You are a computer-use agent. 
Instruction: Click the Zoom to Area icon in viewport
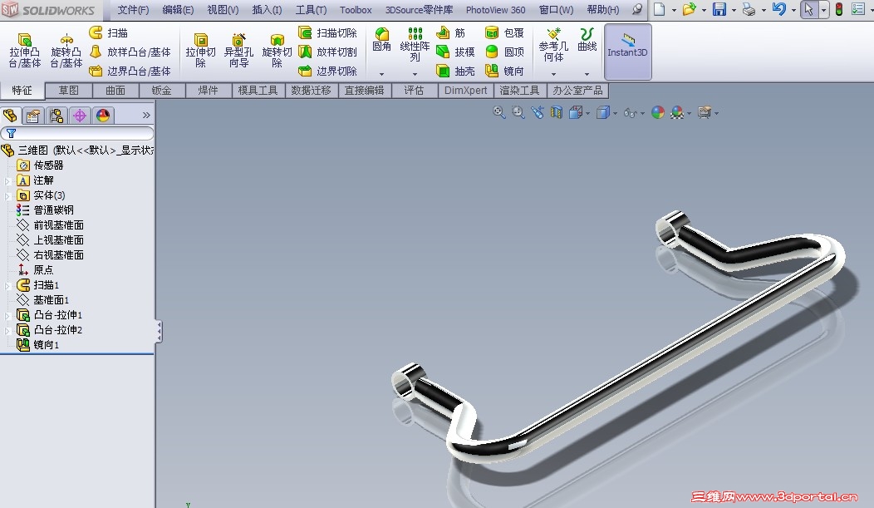[518, 112]
